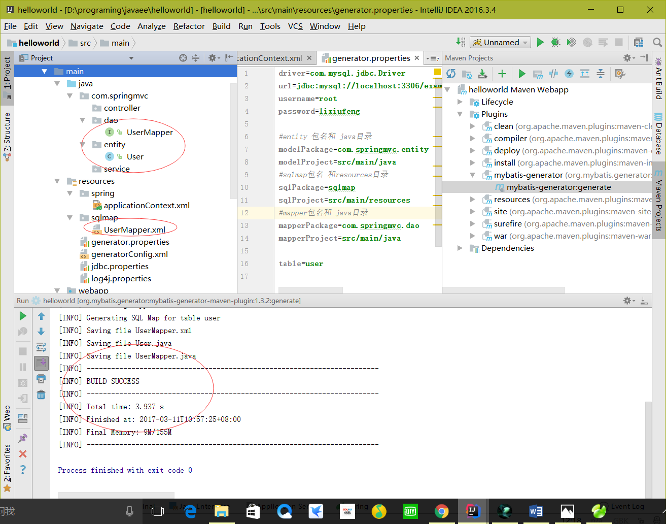Hide the Project tool window
This screenshot has width=666, height=524.
(x=229, y=58)
